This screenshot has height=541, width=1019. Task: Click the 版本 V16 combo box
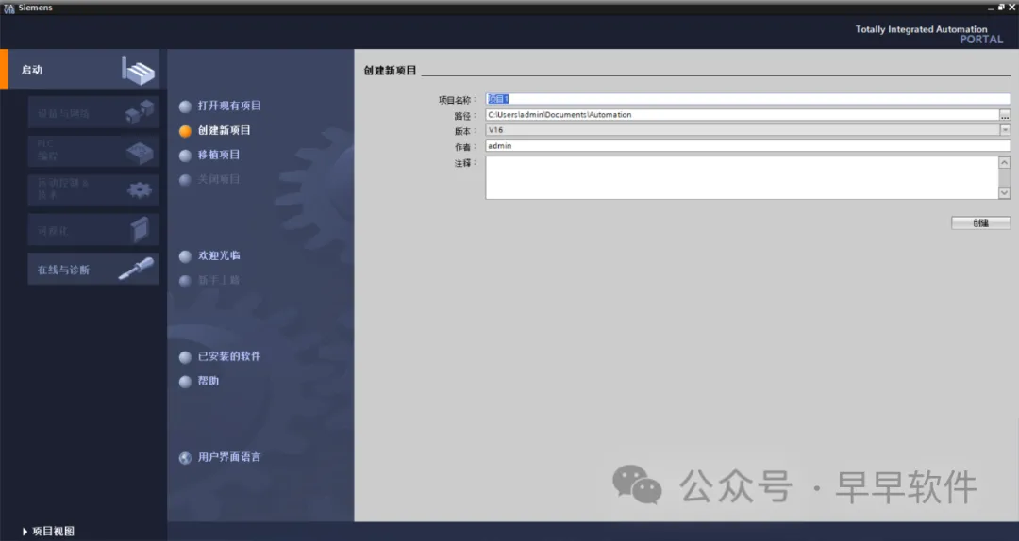[747, 130]
